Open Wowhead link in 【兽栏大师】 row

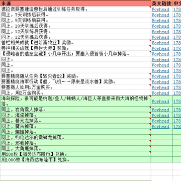coord(160,48)
